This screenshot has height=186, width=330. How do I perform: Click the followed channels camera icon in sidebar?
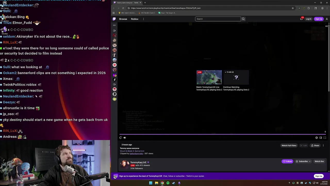pyautogui.click(x=114, y=30)
